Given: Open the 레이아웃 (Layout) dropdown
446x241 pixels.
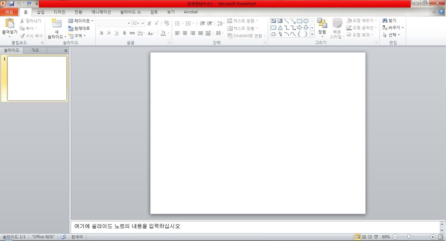Looking at the screenshot, I should (x=81, y=21).
